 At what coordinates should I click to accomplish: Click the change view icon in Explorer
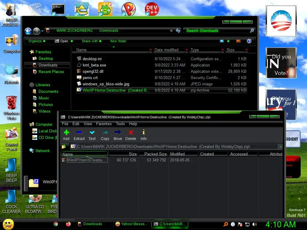(222, 41)
